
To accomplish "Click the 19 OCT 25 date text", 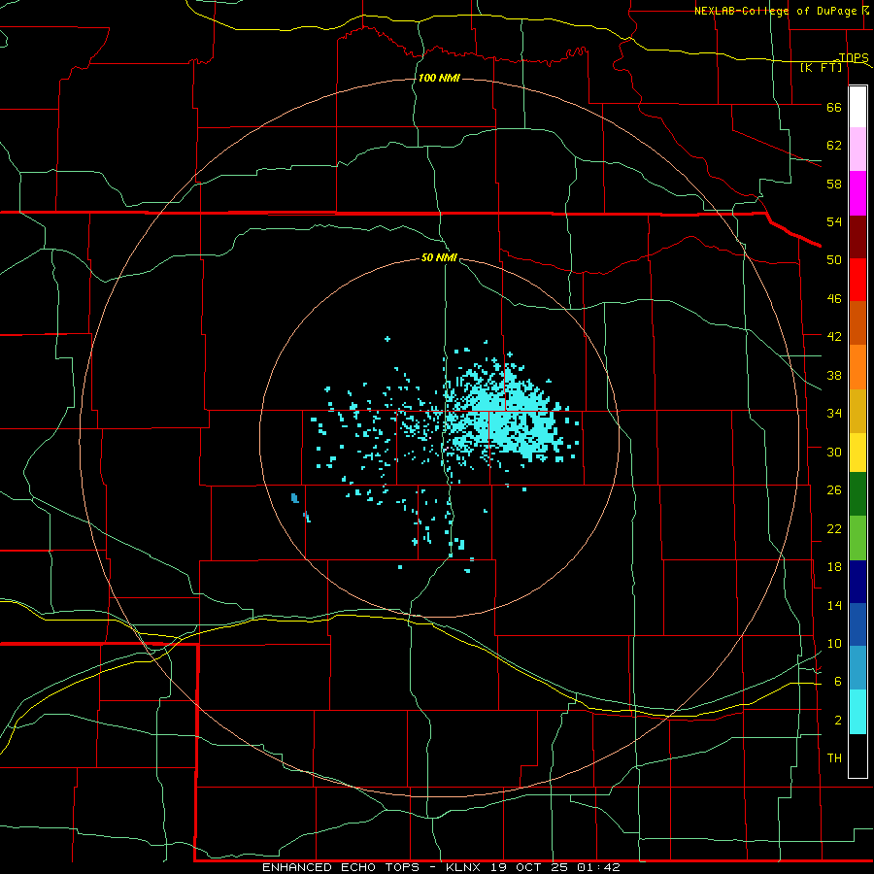I will (529, 867).
